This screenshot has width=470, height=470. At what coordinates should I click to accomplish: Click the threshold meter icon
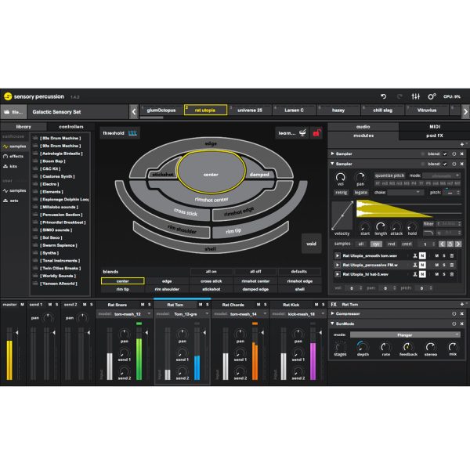click(132, 133)
